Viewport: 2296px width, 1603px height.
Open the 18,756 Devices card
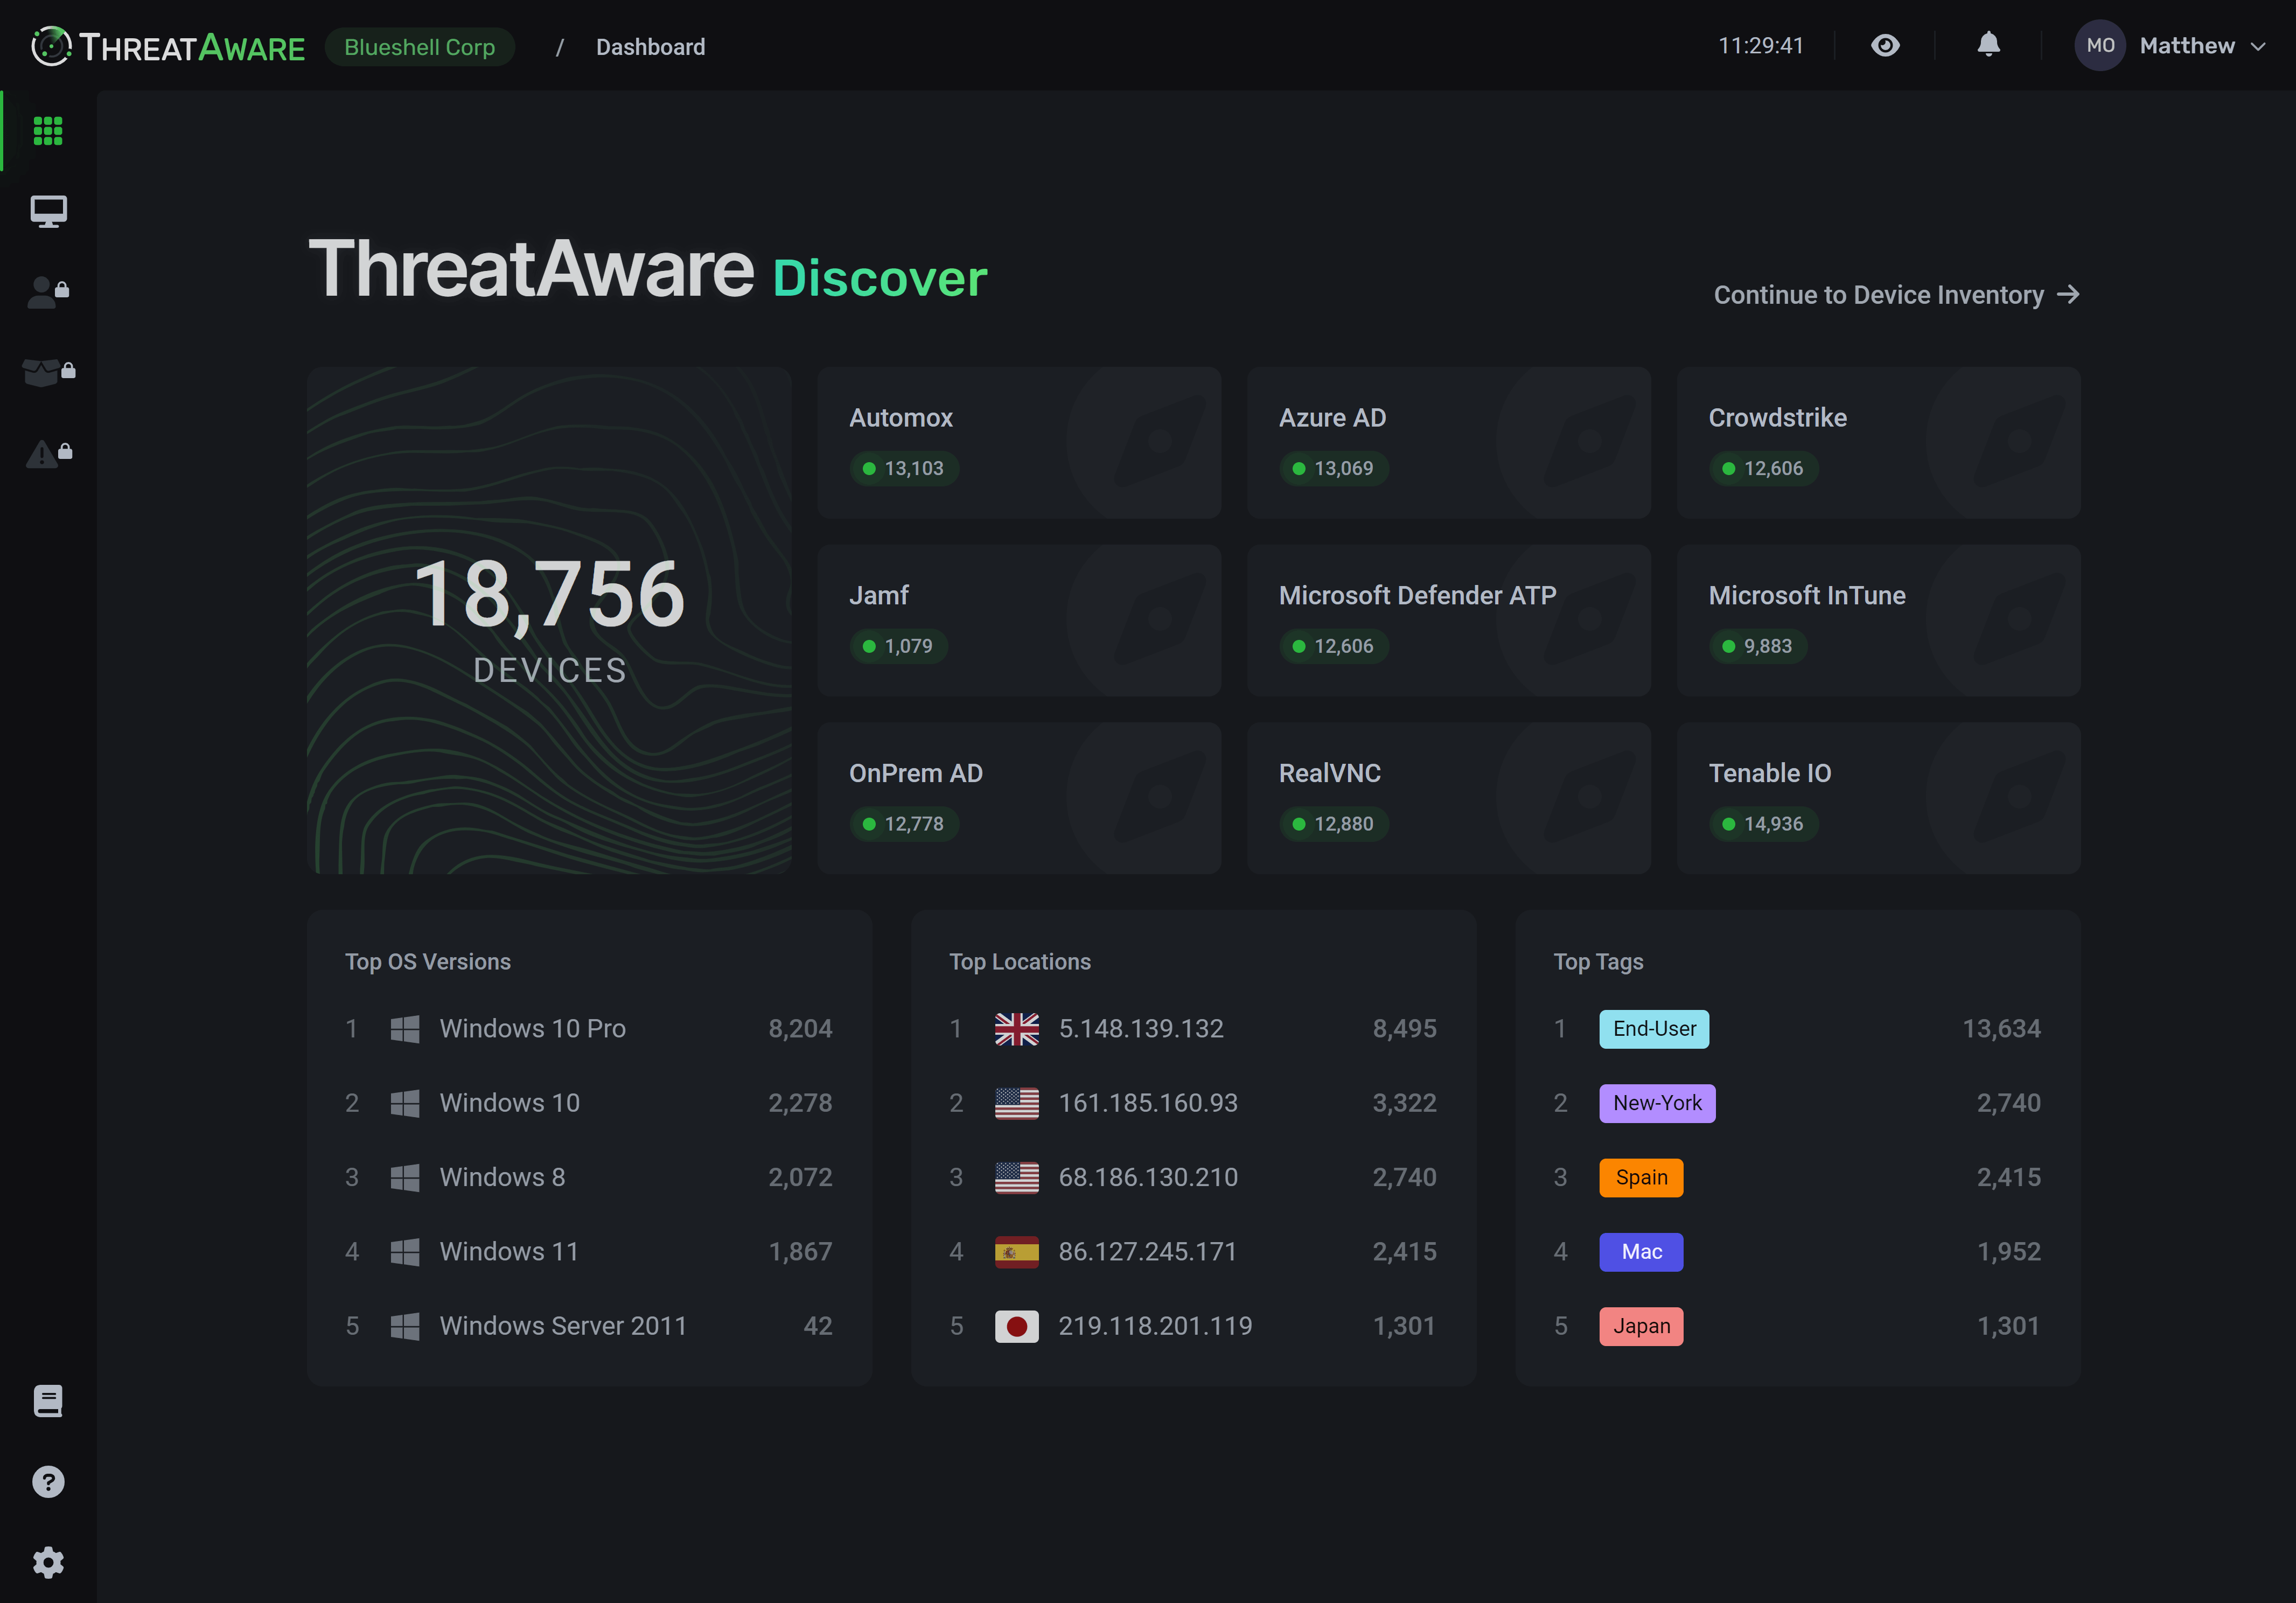tap(549, 620)
